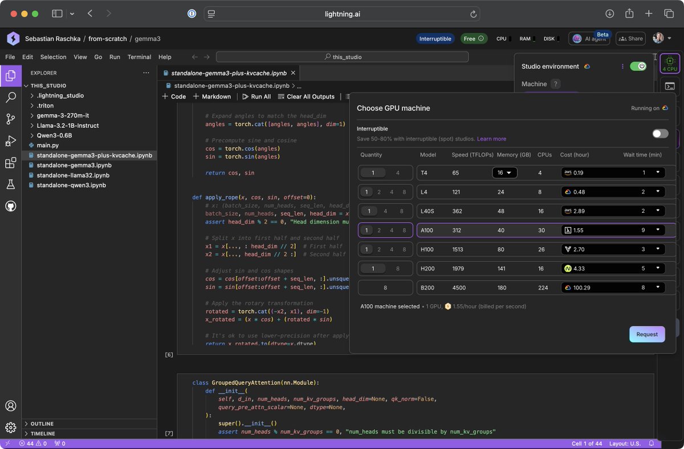684x449 pixels.
Task: Open the Manage settings gear
Action: (10, 427)
